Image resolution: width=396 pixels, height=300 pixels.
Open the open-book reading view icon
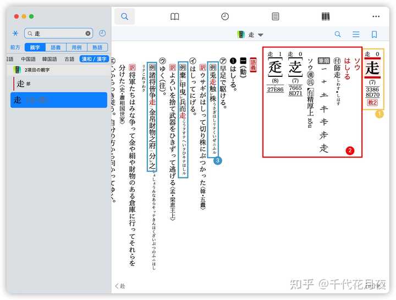coord(175,16)
